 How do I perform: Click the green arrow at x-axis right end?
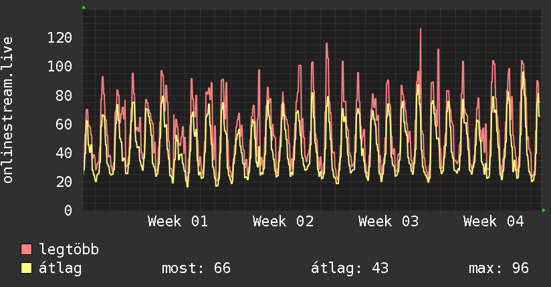click(x=544, y=210)
